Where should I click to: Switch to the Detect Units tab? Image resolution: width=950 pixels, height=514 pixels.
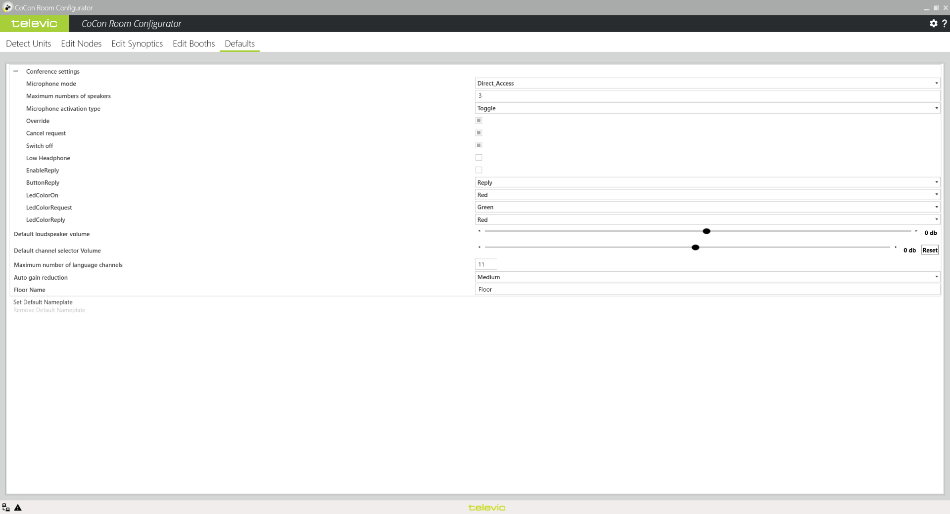(28, 43)
